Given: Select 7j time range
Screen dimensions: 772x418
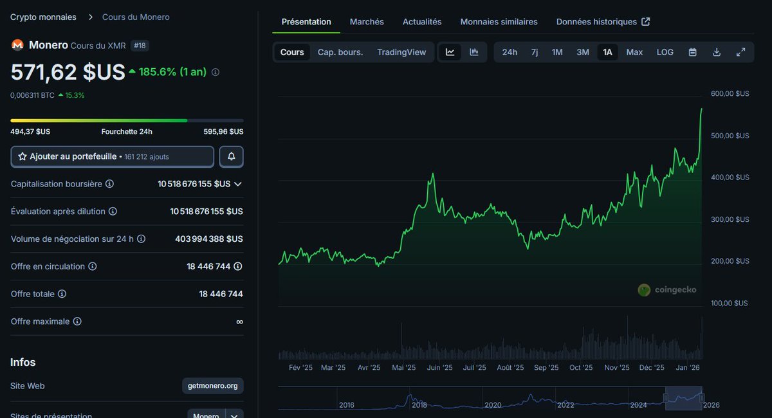Looking at the screenshot, I should coord(535,52).
